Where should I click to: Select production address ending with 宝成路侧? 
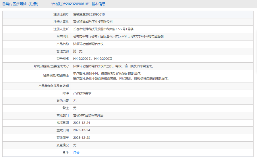point(118,36)
